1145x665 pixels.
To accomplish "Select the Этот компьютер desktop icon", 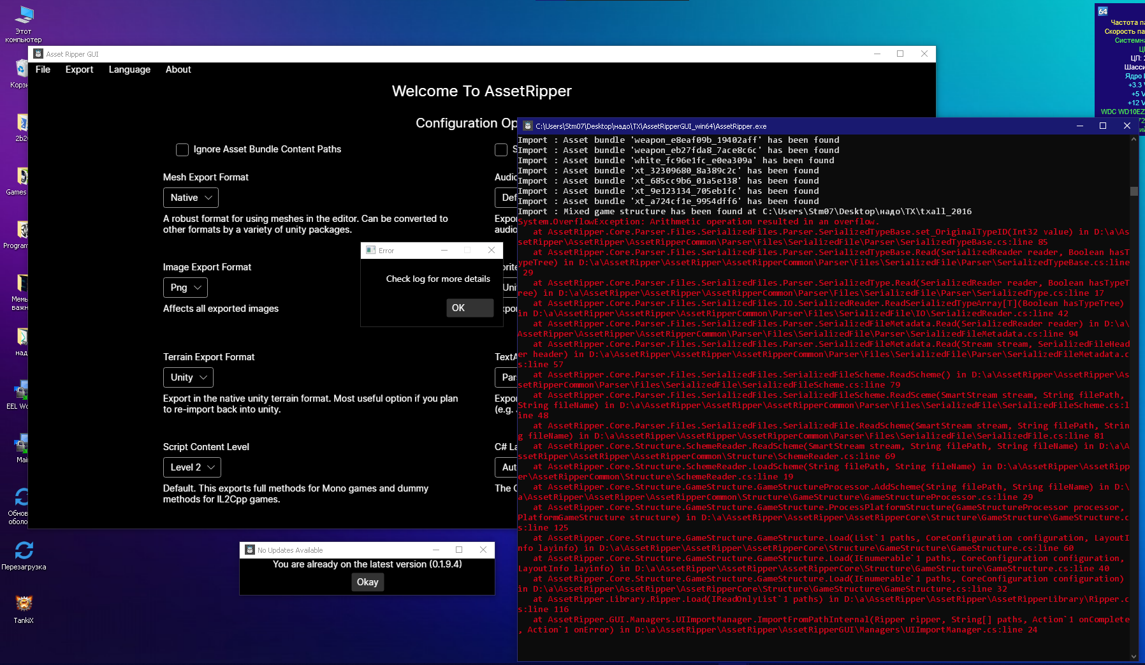I will (24, 24).
